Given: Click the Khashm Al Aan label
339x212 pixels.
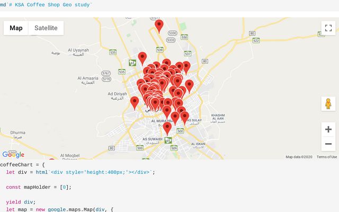Looking at the screenshot, I should [218, 117].
